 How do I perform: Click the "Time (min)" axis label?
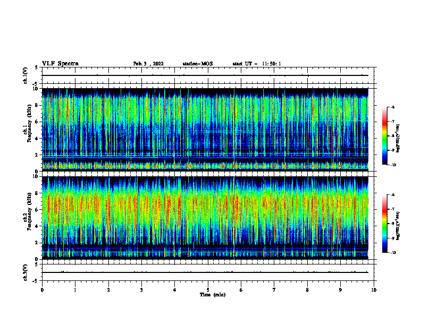[213, 295]
